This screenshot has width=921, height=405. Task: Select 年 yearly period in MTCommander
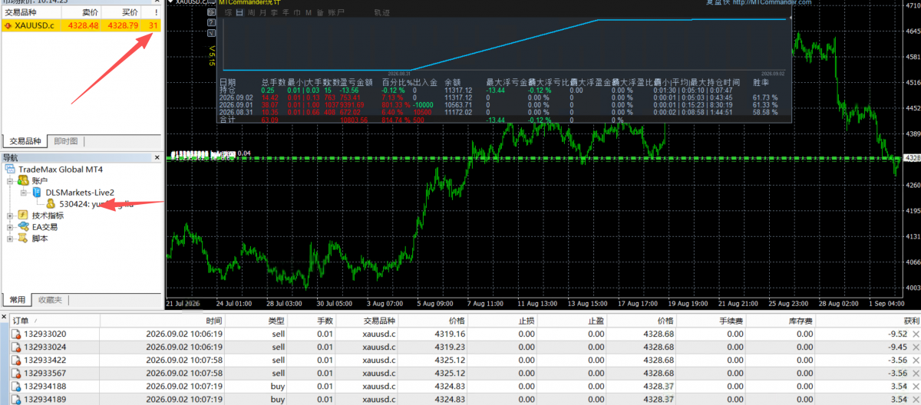[286, 14]
